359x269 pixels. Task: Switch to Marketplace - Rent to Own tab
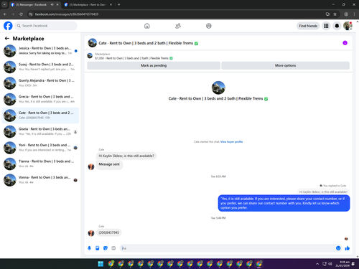(88, 4)
